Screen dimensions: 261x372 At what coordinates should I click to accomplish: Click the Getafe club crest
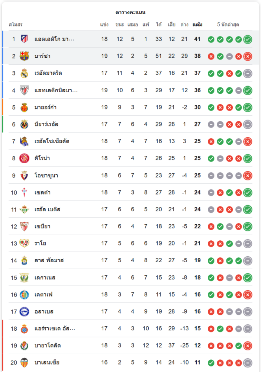(x=24, y=294)
